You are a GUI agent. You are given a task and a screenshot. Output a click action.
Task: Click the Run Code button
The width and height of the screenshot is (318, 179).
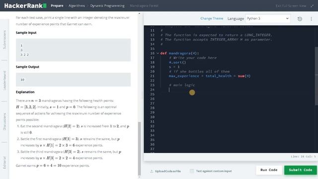point(269,170)
